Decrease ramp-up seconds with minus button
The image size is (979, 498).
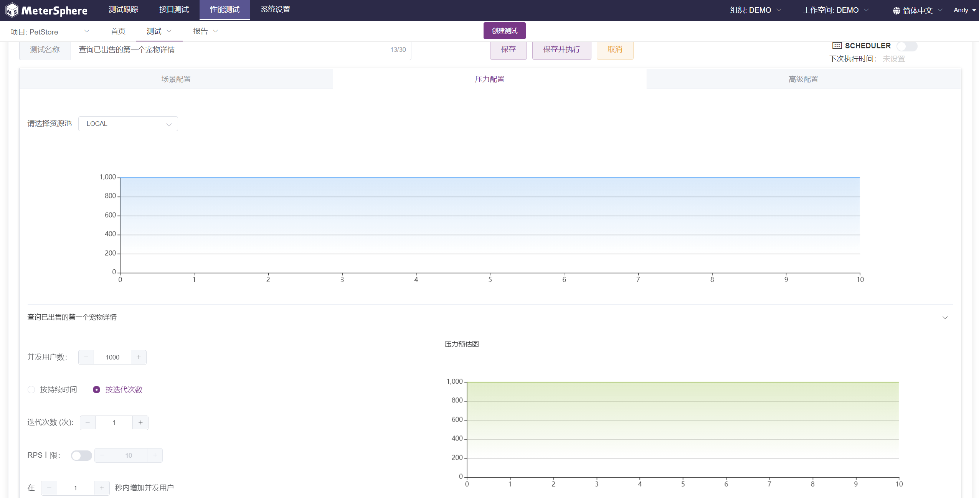(49, 488)
